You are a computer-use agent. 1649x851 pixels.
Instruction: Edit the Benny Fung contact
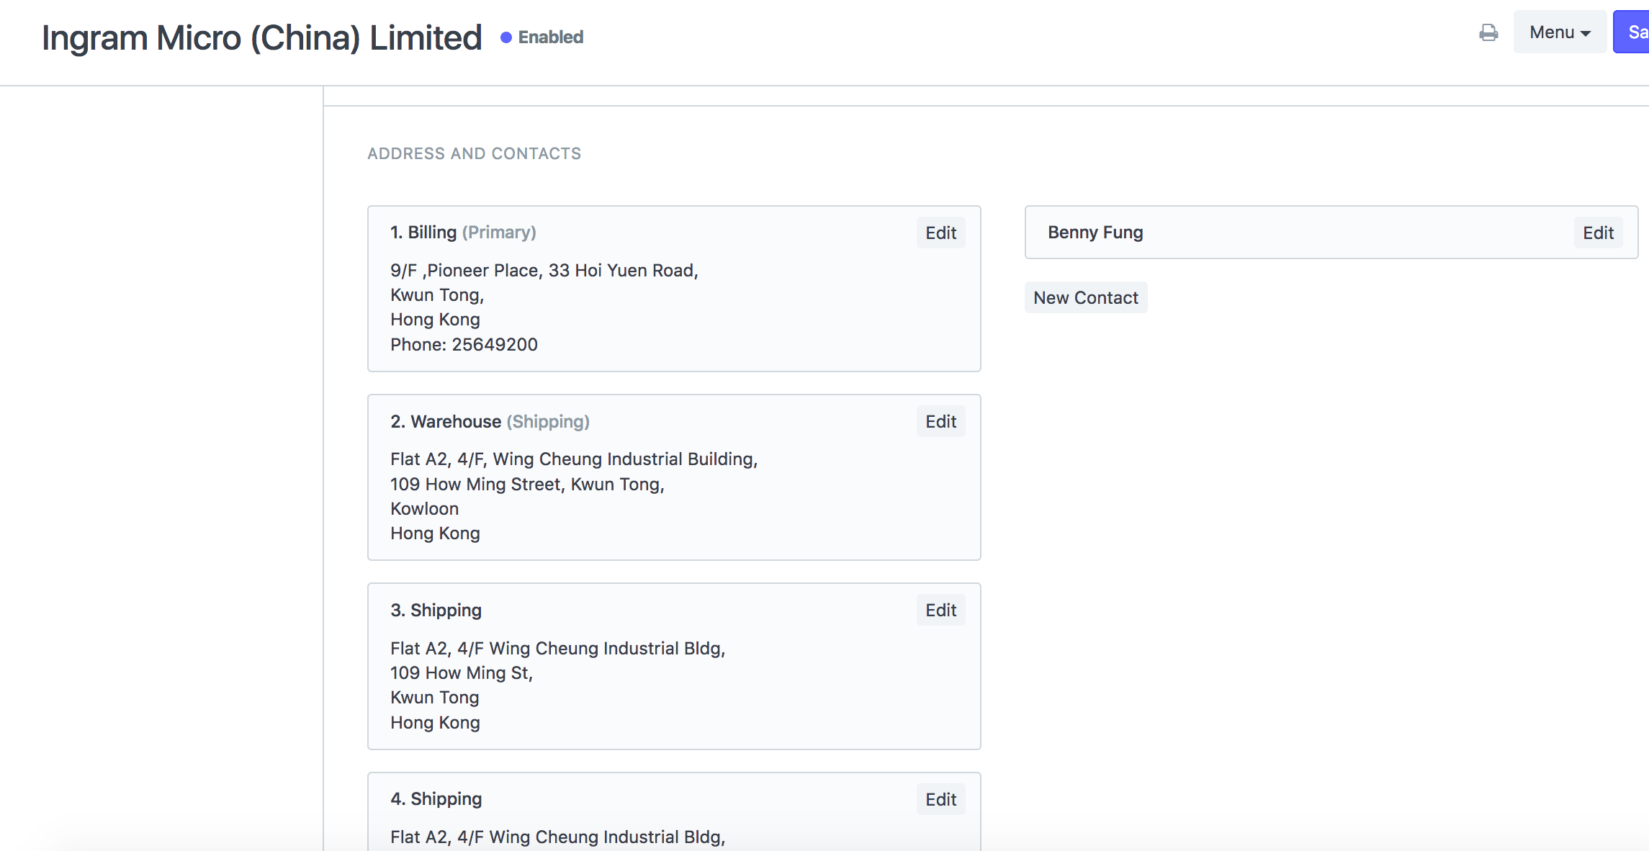pyautogui.click(x=1598, y=232)
